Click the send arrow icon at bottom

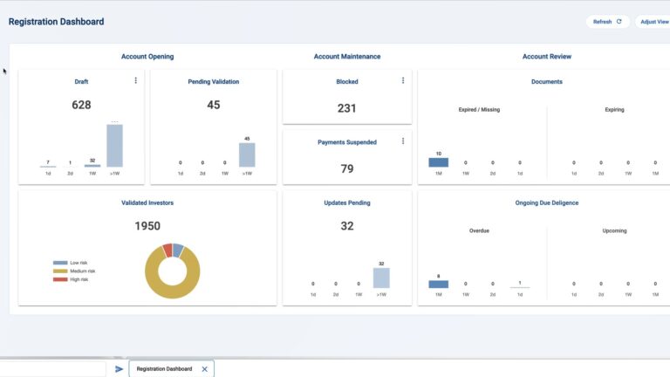(x=119, y=369)
